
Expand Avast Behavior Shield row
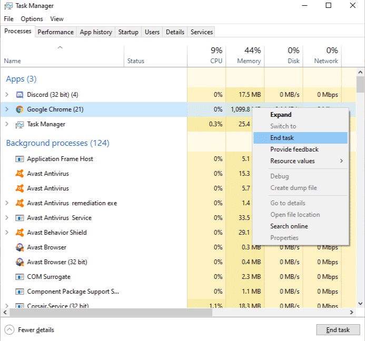click(x=7, y=232)
